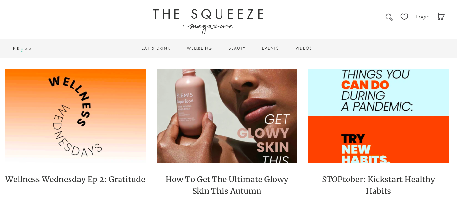Open the Eat & Drink menu
The width and height of the screenshot is (457, 199).
pyautogui.click(x=156, y=48)
